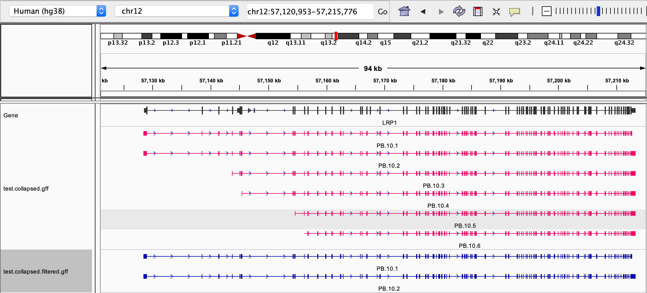The image size is (647, 293).
Task: Expand the genome list with the blue chevrons
Action: point(101,11)
